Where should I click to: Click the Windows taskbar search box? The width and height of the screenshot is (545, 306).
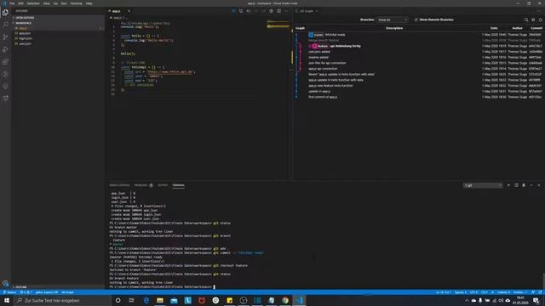(62, 300)
